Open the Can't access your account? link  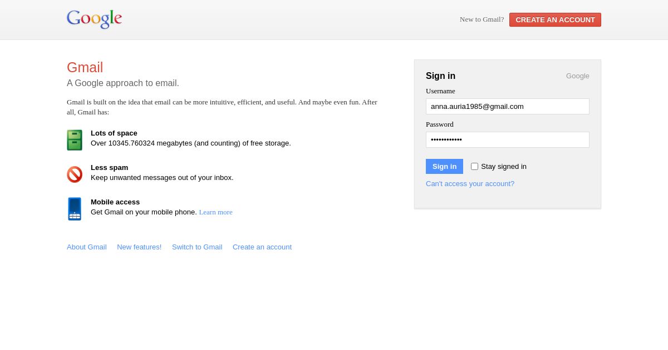[470, 183]
